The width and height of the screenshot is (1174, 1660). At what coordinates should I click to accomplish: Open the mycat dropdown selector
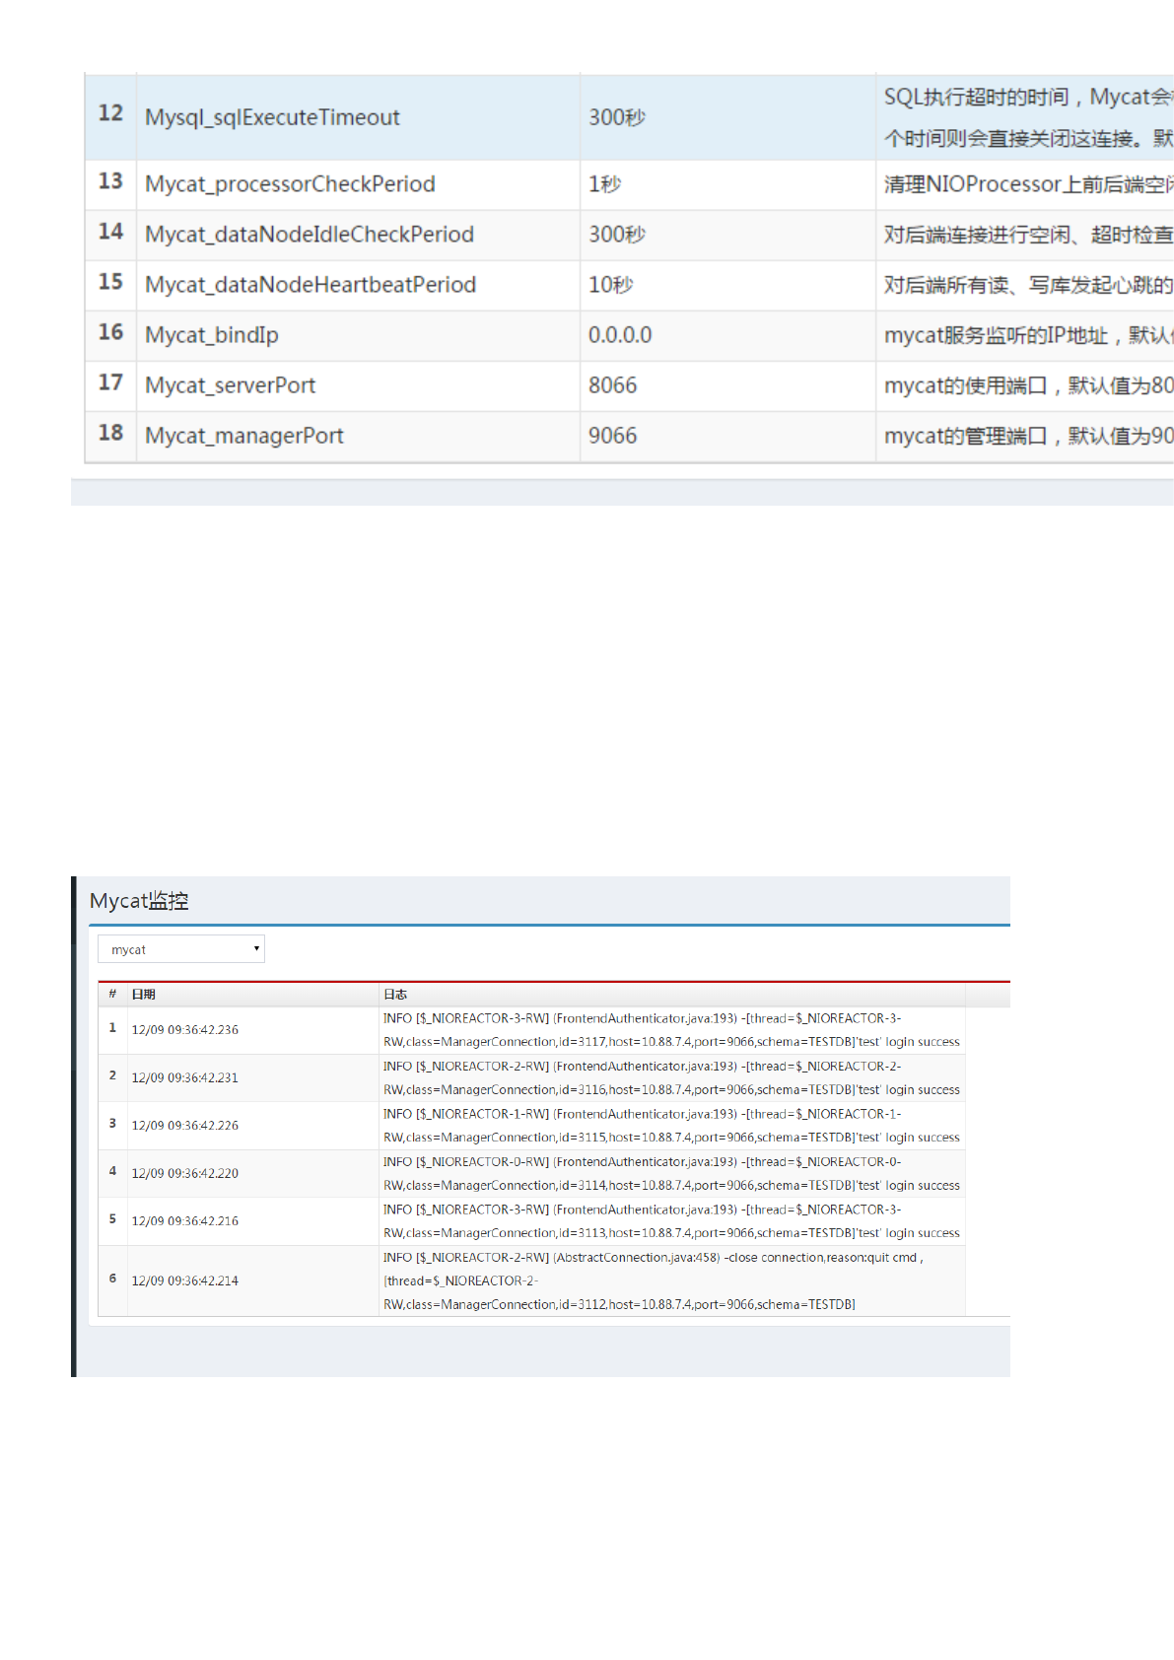click(181, 949)
